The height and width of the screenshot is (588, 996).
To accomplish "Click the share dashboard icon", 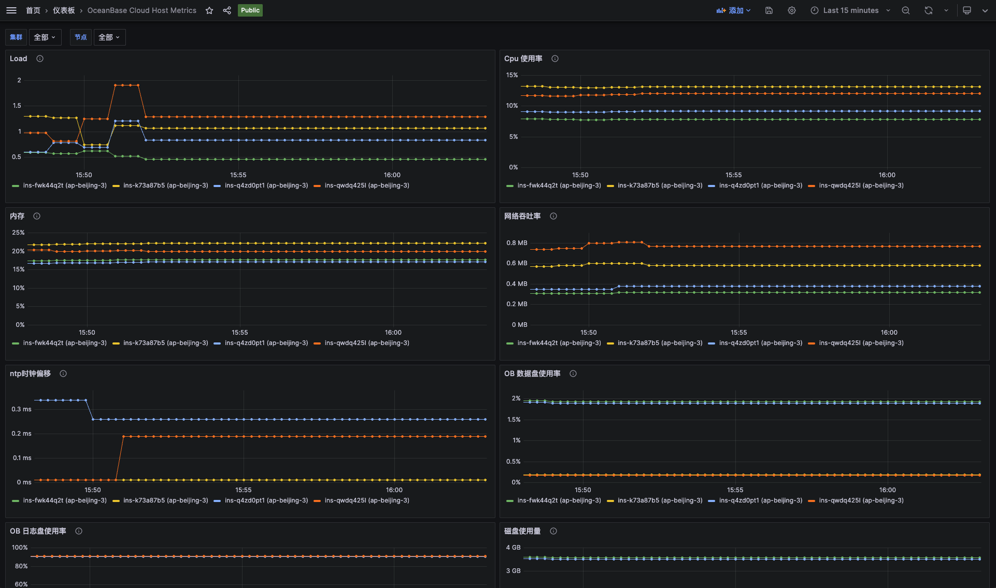I will click(227, 10).
